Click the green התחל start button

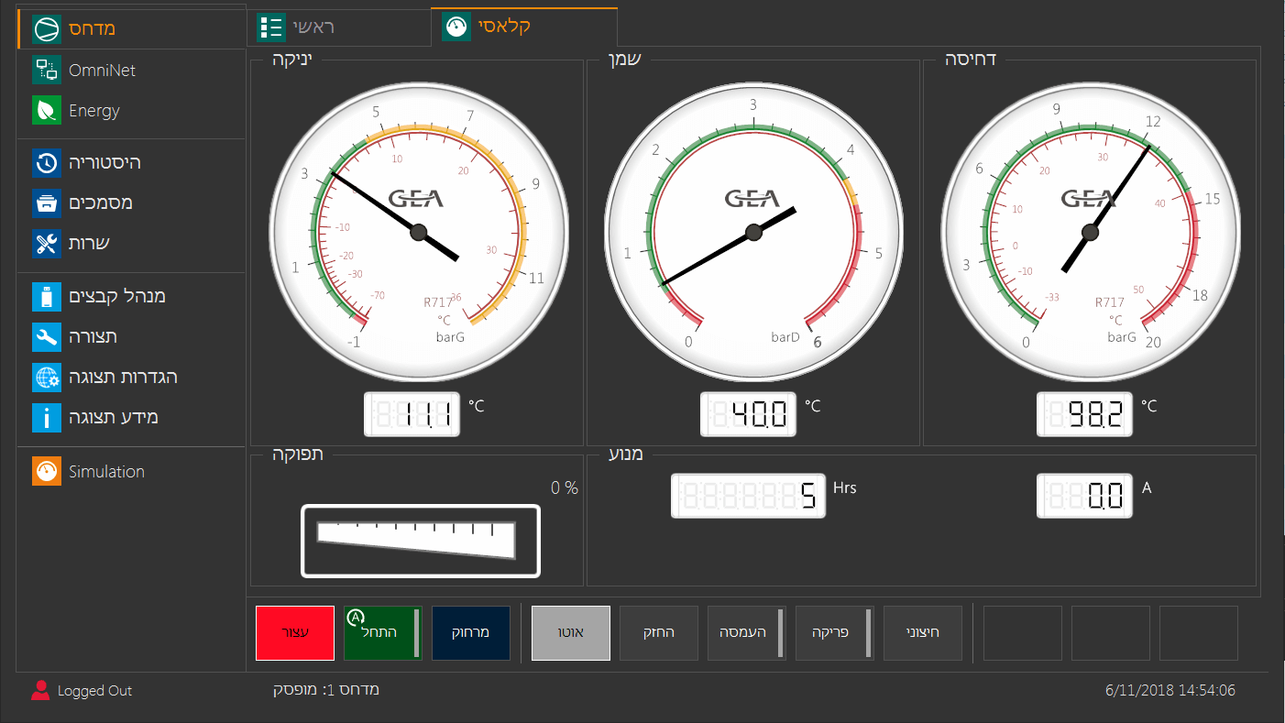(x=383, y=633)
